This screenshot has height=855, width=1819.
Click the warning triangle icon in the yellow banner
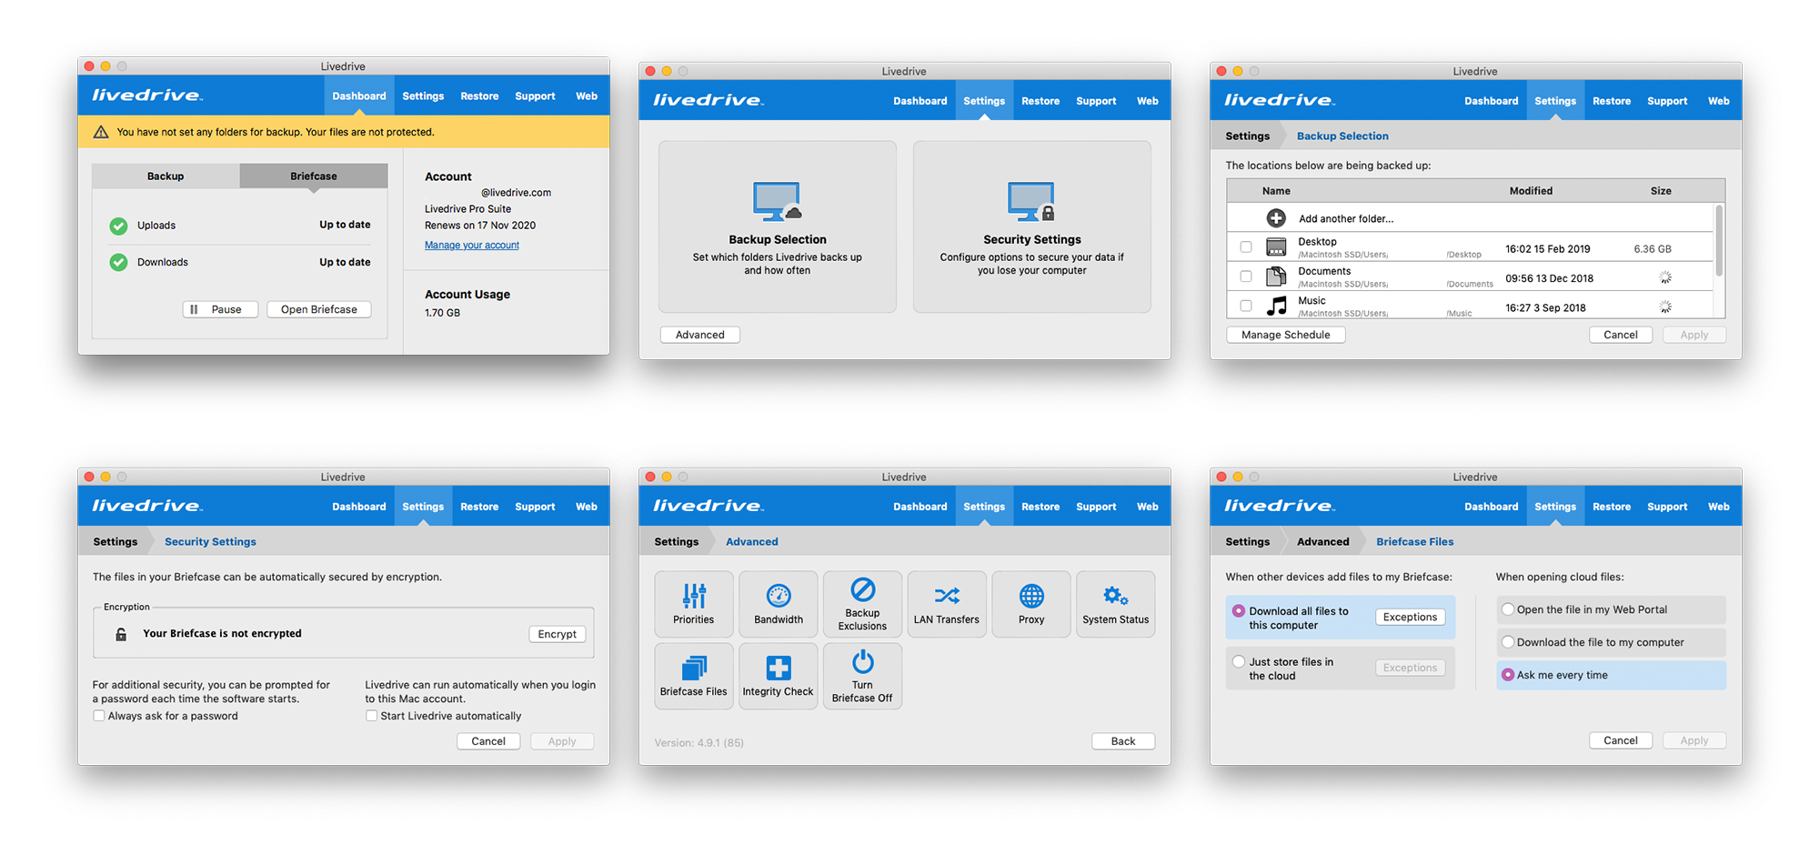[101, 132]
